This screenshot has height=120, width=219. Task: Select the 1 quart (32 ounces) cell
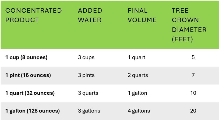point(30,93)
